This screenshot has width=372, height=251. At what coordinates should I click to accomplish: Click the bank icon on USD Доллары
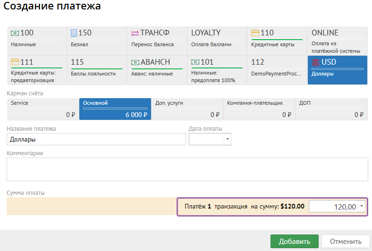[315, 62]
